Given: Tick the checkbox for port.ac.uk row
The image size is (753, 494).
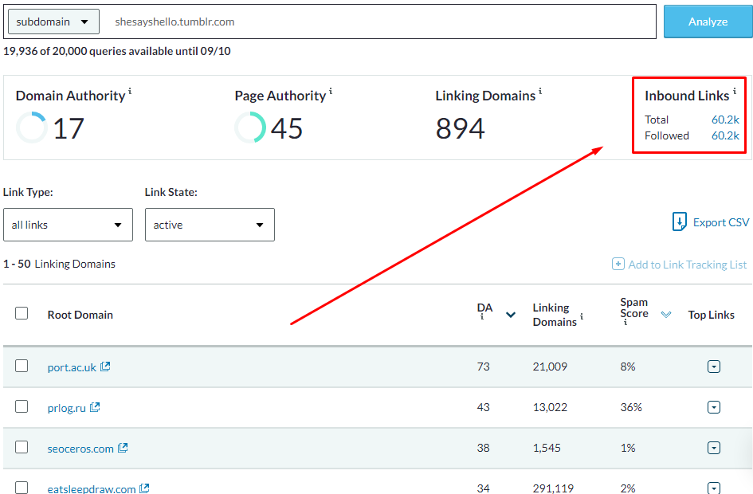Looking at the screenshot, I should pos(22,367).
